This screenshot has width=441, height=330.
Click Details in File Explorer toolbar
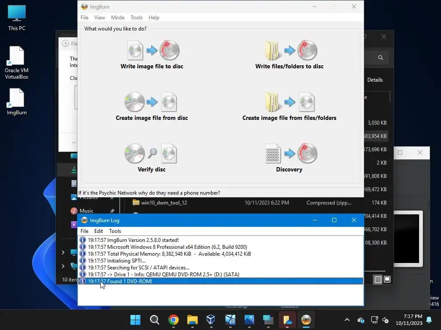375,79
